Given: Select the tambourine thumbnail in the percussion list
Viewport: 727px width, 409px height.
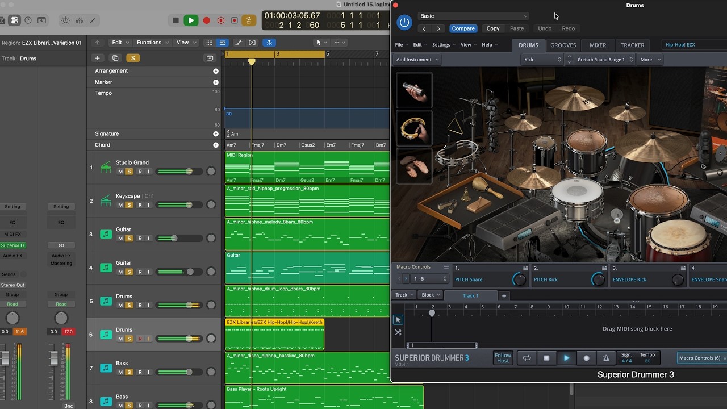Looking at the screenshot, I should 414,128.
